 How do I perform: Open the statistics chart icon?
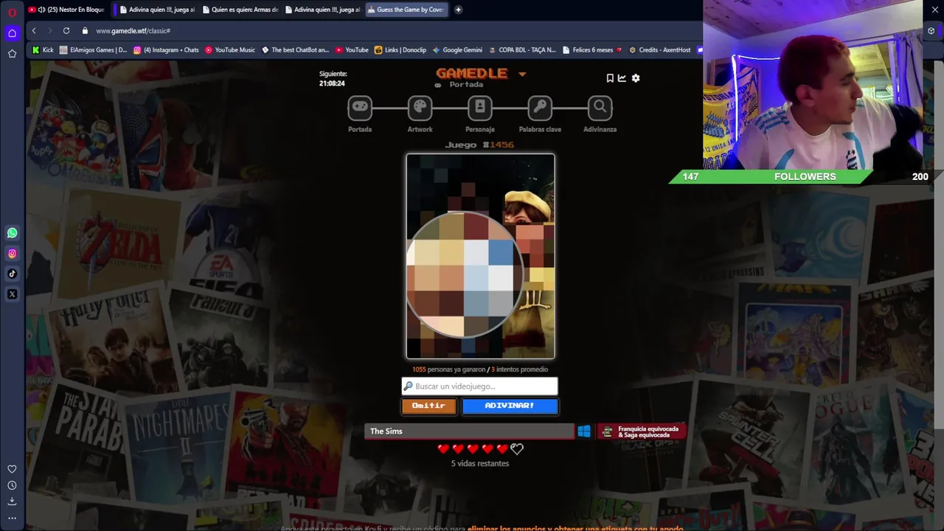tap(622, 78)
